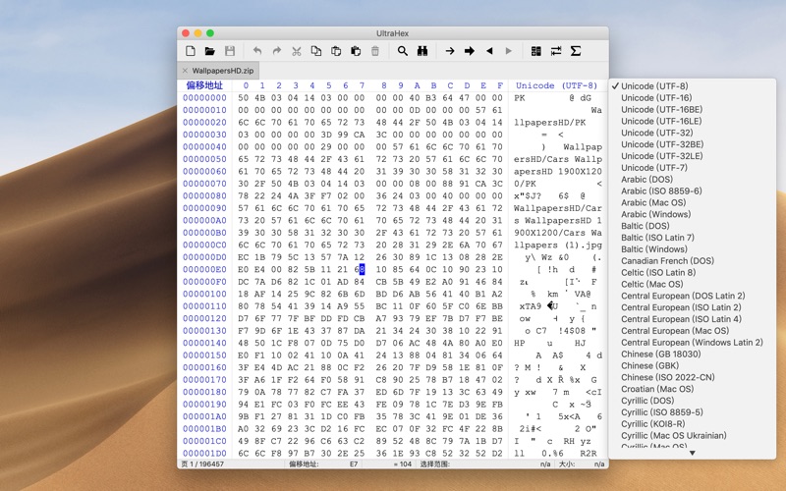Screen dimensions: 786x491
Task: Click the 偏移地址 column header
Action: click(204, 85)
